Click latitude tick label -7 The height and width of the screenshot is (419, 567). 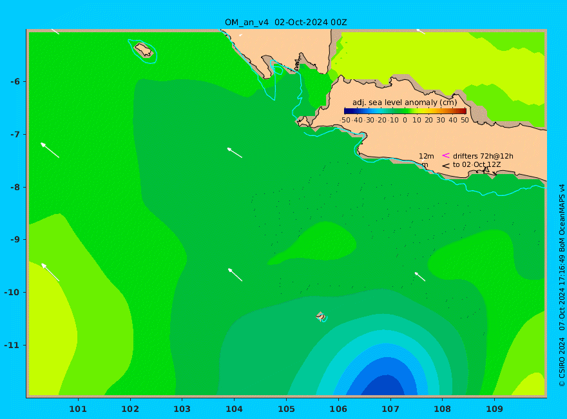(15, 135)
